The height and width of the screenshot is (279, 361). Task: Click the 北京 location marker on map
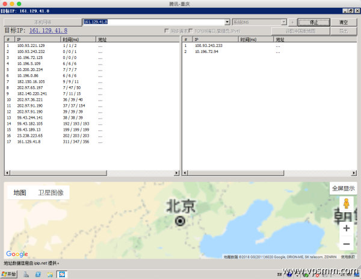180,221
